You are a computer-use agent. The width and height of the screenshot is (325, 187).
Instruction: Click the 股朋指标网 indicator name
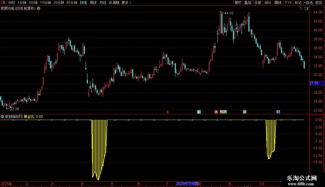14,117
